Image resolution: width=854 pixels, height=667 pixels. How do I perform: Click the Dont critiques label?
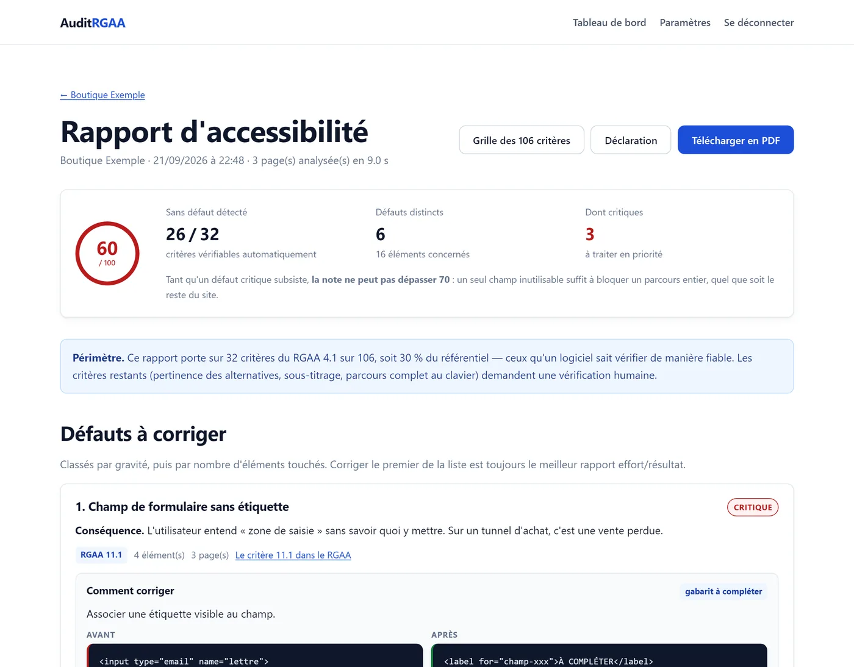pyautogui.click(x=614, y=212)
